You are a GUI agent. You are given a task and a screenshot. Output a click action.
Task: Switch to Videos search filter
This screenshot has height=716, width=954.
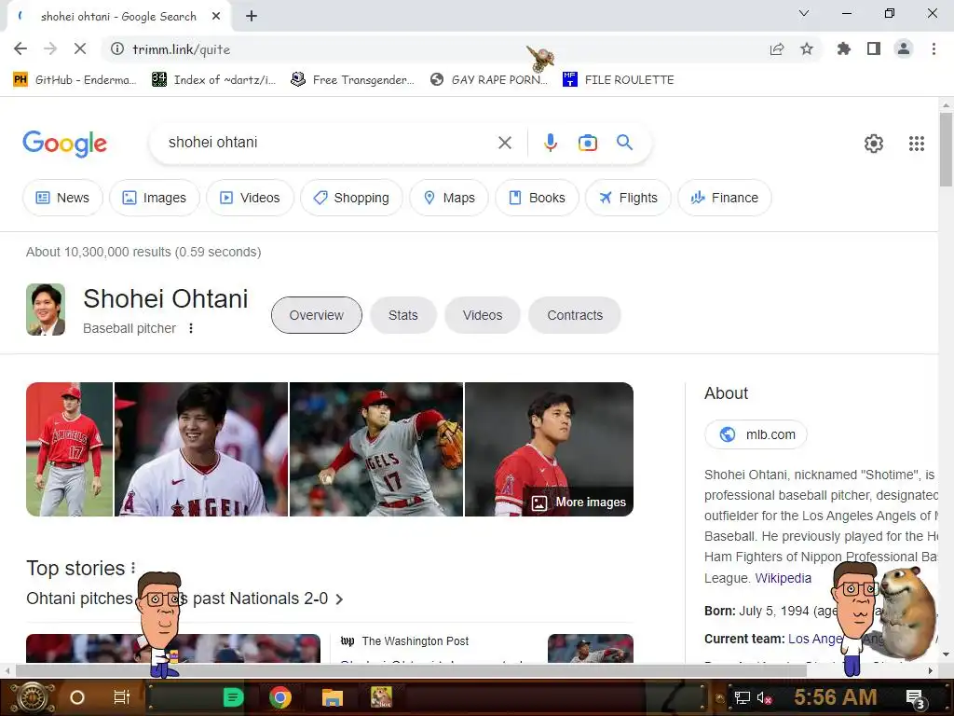pos(250,198)
